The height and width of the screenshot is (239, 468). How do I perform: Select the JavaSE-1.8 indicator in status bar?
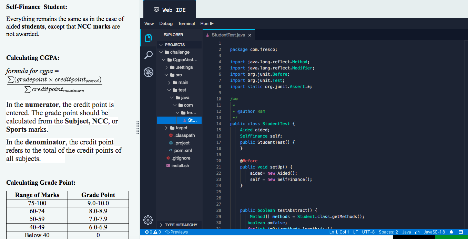tap(434, 232)
